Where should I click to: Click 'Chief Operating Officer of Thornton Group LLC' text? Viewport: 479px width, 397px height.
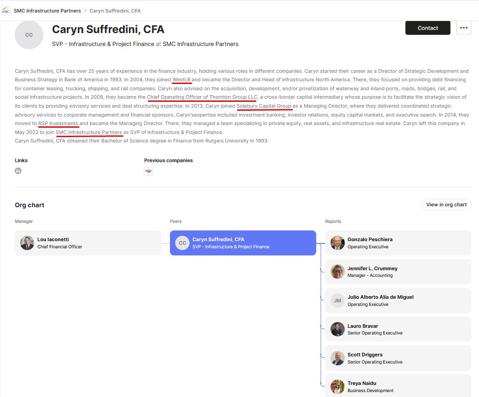[202, 97]
